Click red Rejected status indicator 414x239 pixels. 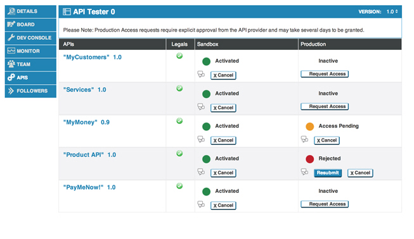310,159
